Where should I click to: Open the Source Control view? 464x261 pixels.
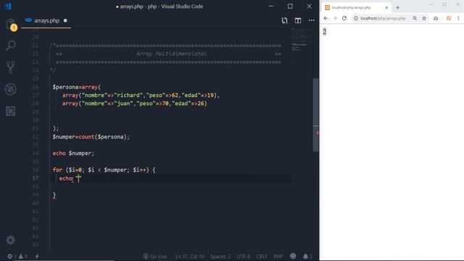click(11, 67)
